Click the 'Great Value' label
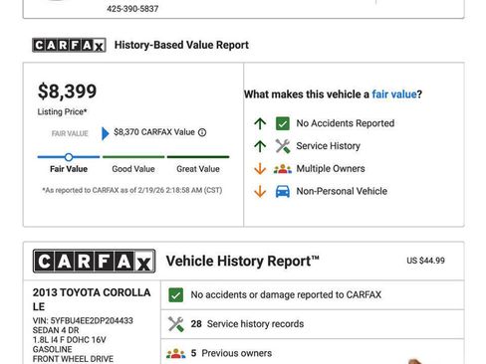Image resolution: width=486 pixels, height=364 pixels. [198, 169]
